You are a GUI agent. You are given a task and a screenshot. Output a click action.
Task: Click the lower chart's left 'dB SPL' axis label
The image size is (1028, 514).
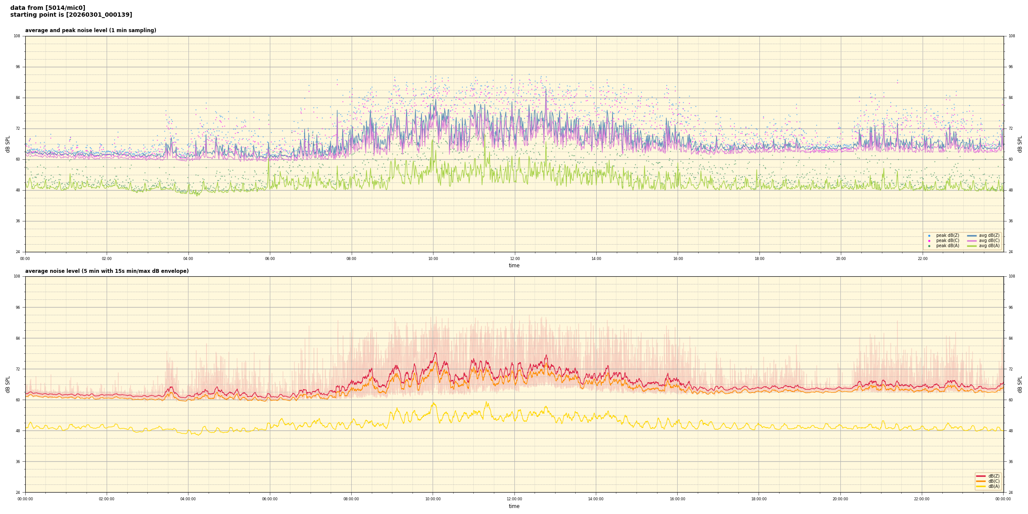tap(8, 384)
